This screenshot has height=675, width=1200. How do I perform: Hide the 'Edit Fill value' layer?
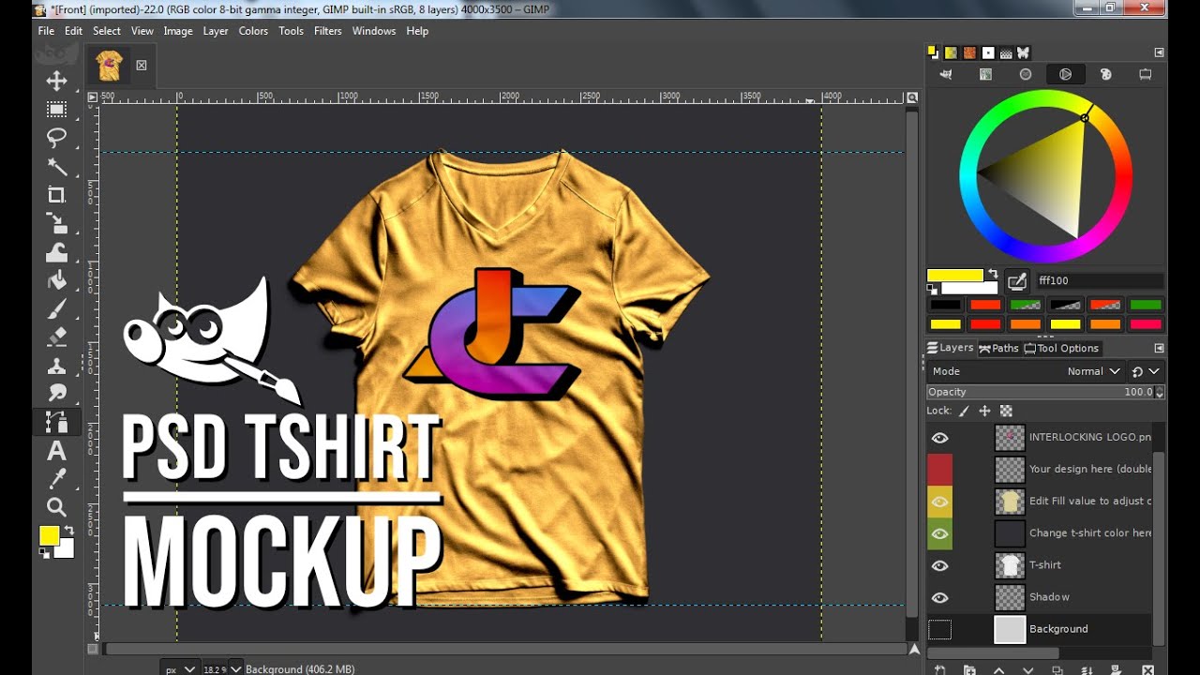pos(939,502)
